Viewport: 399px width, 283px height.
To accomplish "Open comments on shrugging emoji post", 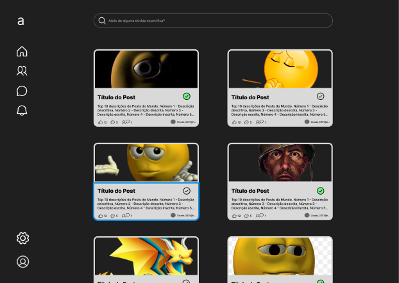I will (x=112, y=216).
